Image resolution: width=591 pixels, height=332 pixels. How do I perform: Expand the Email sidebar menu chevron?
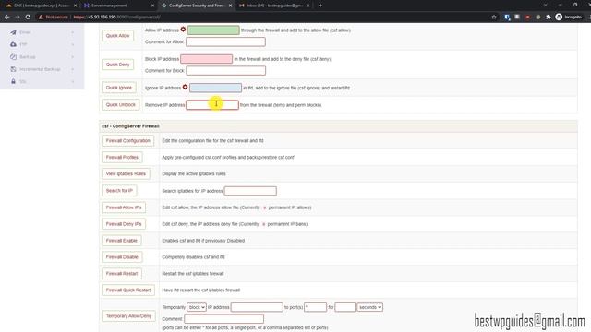[x=72, y=32]
